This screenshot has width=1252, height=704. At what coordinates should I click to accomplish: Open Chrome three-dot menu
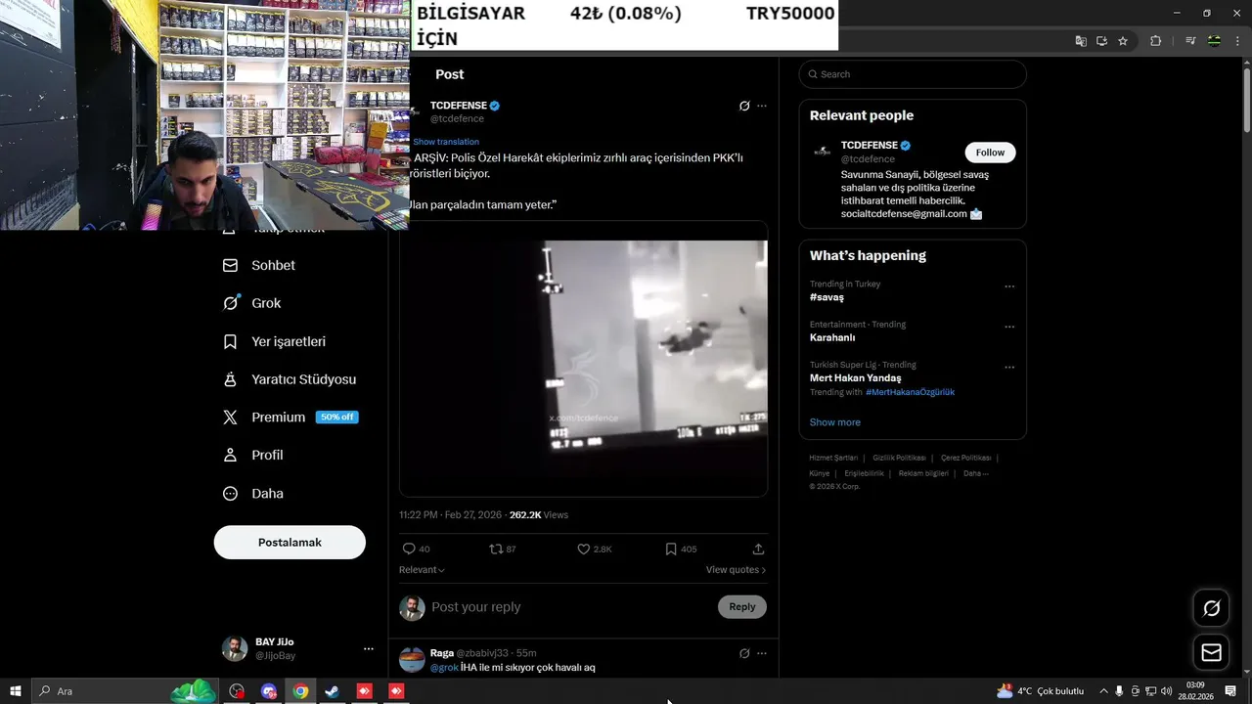pyautogui.click(x=1236, y=41)
